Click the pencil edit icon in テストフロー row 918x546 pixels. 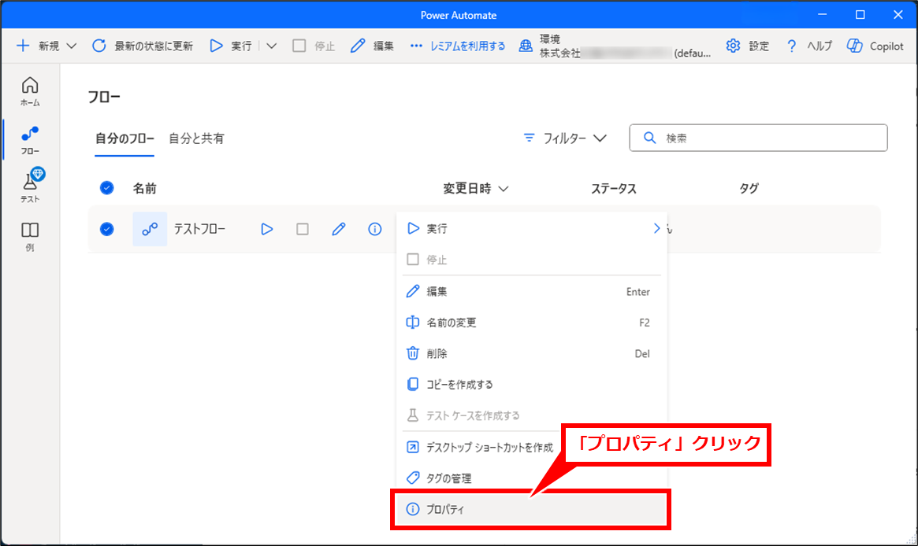pyautogui.click(x=339, y=229)
